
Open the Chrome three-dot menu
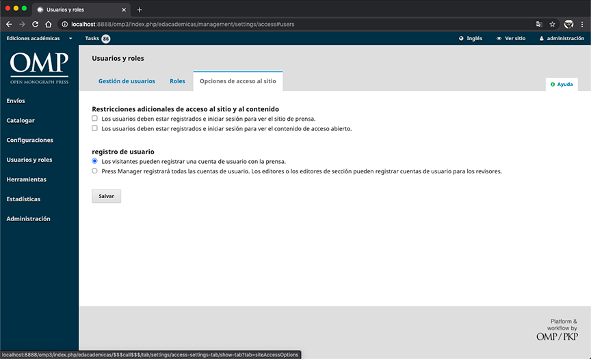(x=582, y=24)
